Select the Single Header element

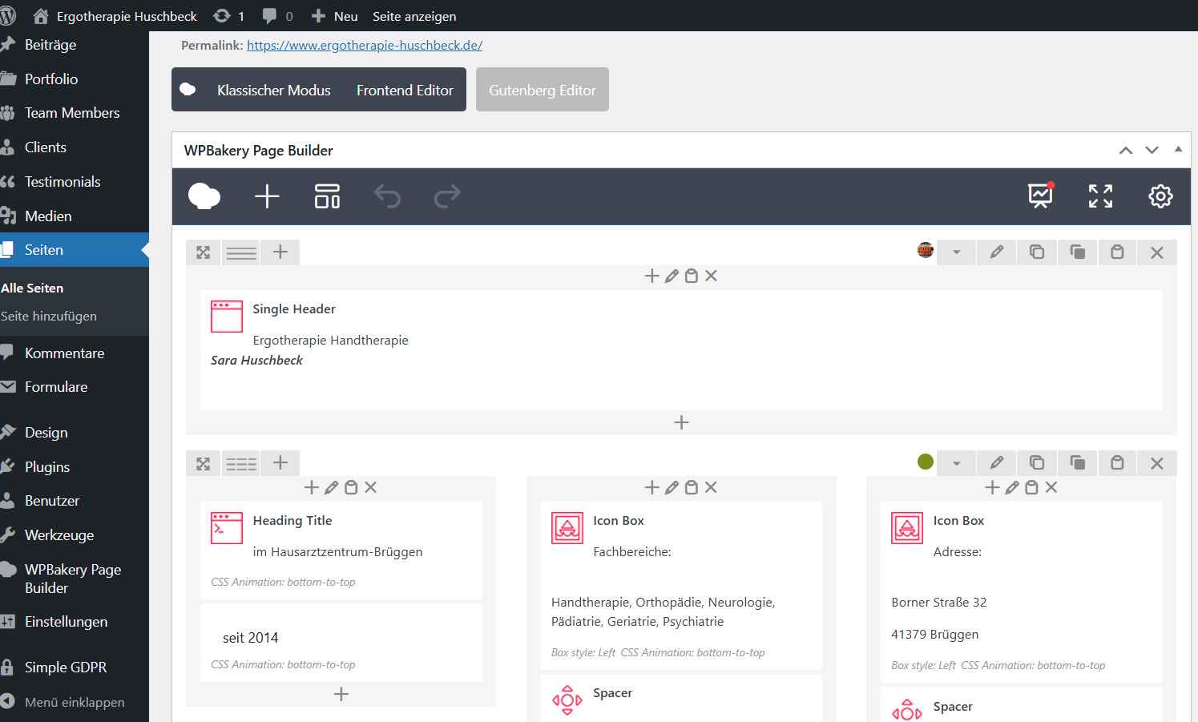[x=681, y=349]
